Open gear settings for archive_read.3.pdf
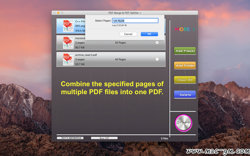This screenshot has height=156, width=250. coord(157,59)
